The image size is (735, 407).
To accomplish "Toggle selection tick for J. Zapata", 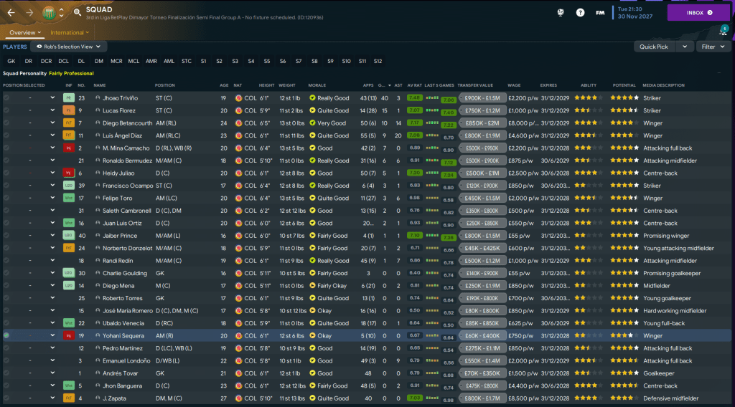I will coord(6,398).
